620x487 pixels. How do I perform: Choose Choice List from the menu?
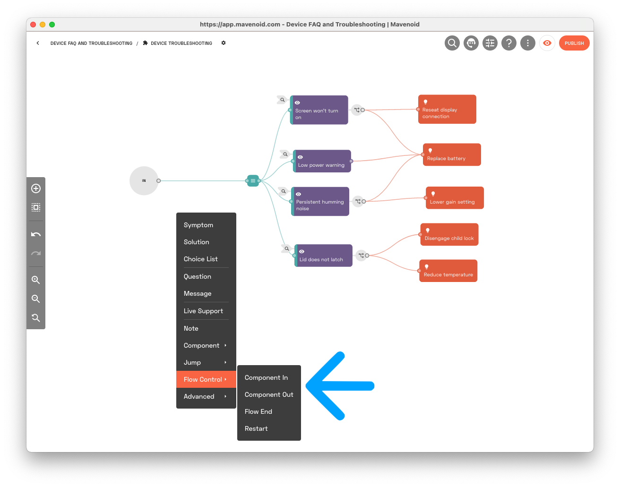pos(206,259)
